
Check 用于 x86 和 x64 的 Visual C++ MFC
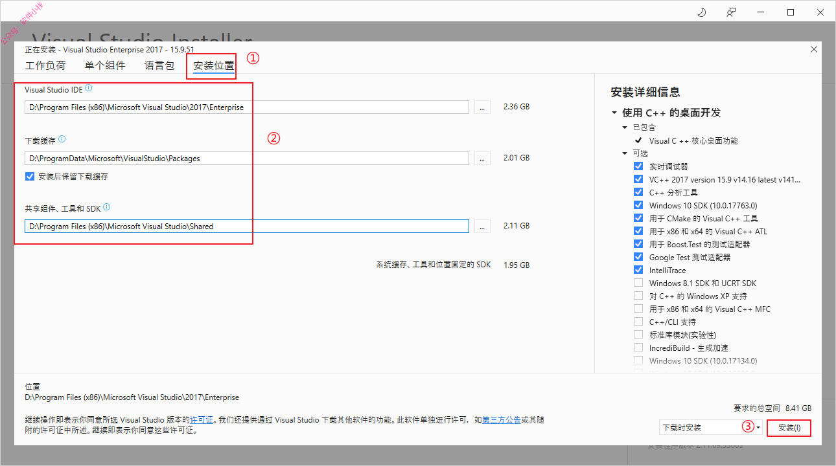pyautogui.click(x=638, y=309)
